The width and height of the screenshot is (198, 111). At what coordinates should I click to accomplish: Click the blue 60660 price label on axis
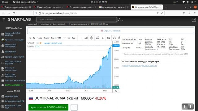tap(116, 46)
